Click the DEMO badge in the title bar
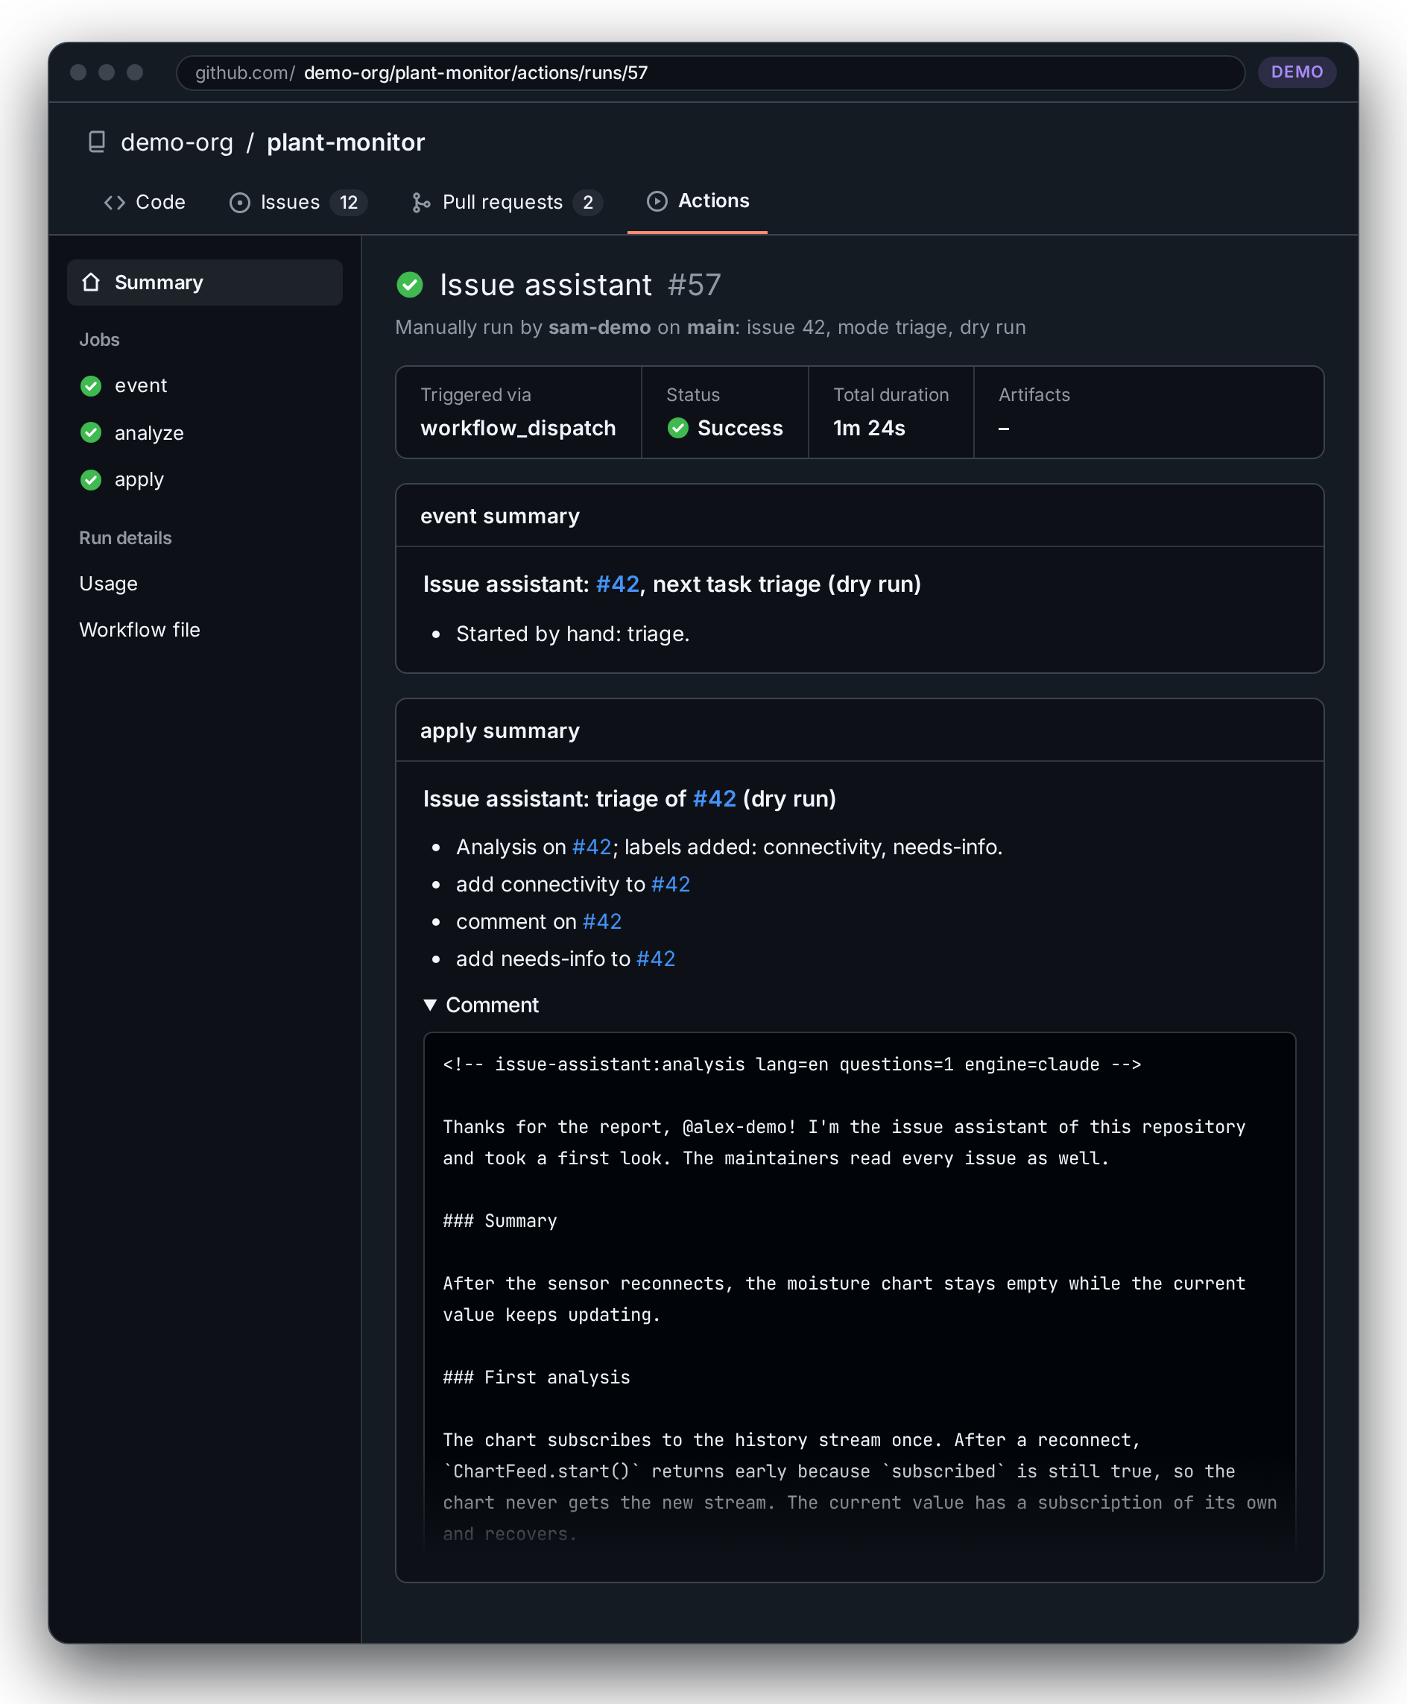 [x=1297, y=72]
